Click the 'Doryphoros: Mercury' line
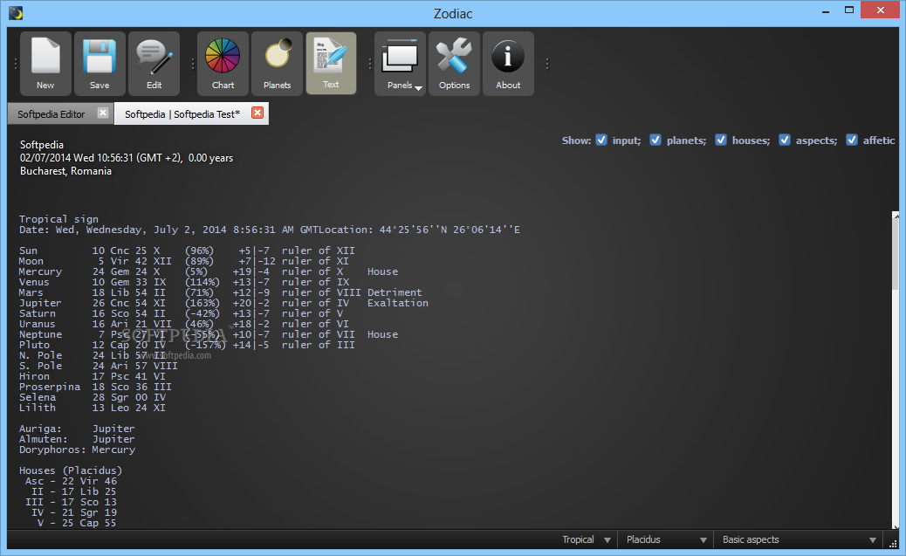Screen dimensions: 906x556 tap(77, 450)
